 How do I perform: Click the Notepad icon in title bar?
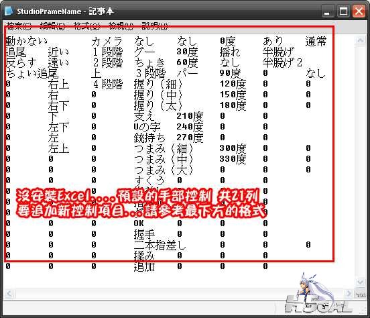9,11
